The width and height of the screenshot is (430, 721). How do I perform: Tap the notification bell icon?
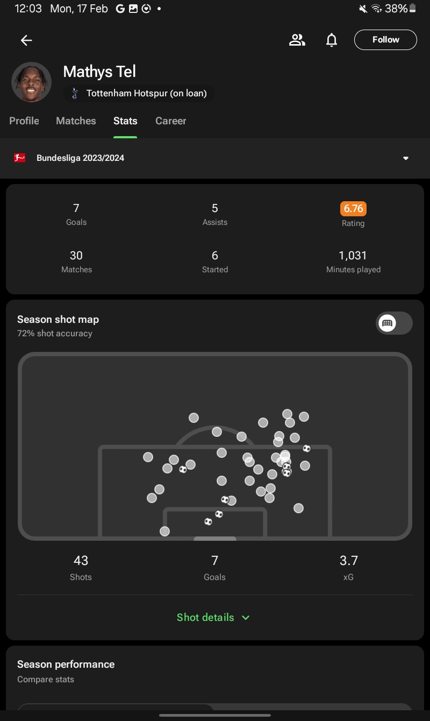point(332,40)
